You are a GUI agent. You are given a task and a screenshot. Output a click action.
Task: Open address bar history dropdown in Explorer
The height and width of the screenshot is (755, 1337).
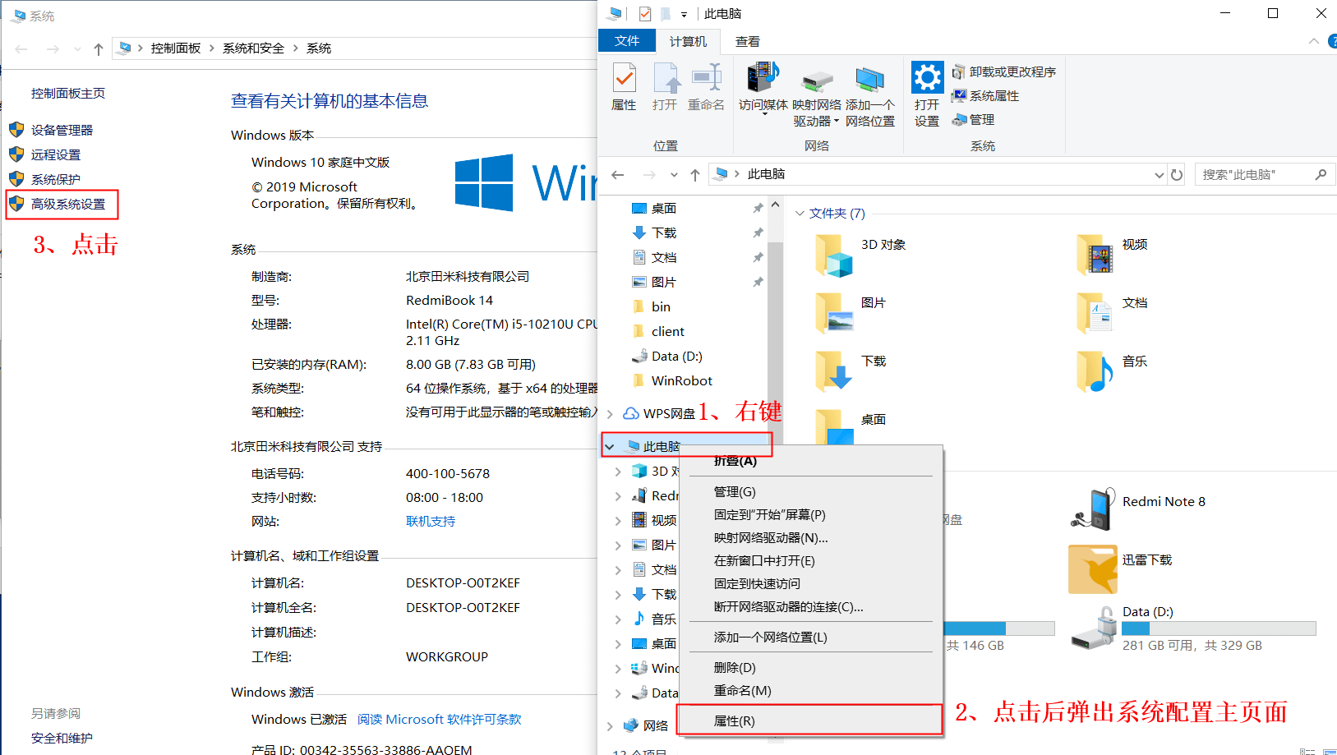point(1160,175)
